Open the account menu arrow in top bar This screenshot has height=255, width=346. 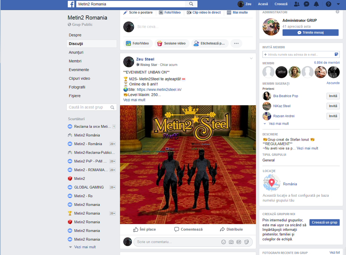338,4
